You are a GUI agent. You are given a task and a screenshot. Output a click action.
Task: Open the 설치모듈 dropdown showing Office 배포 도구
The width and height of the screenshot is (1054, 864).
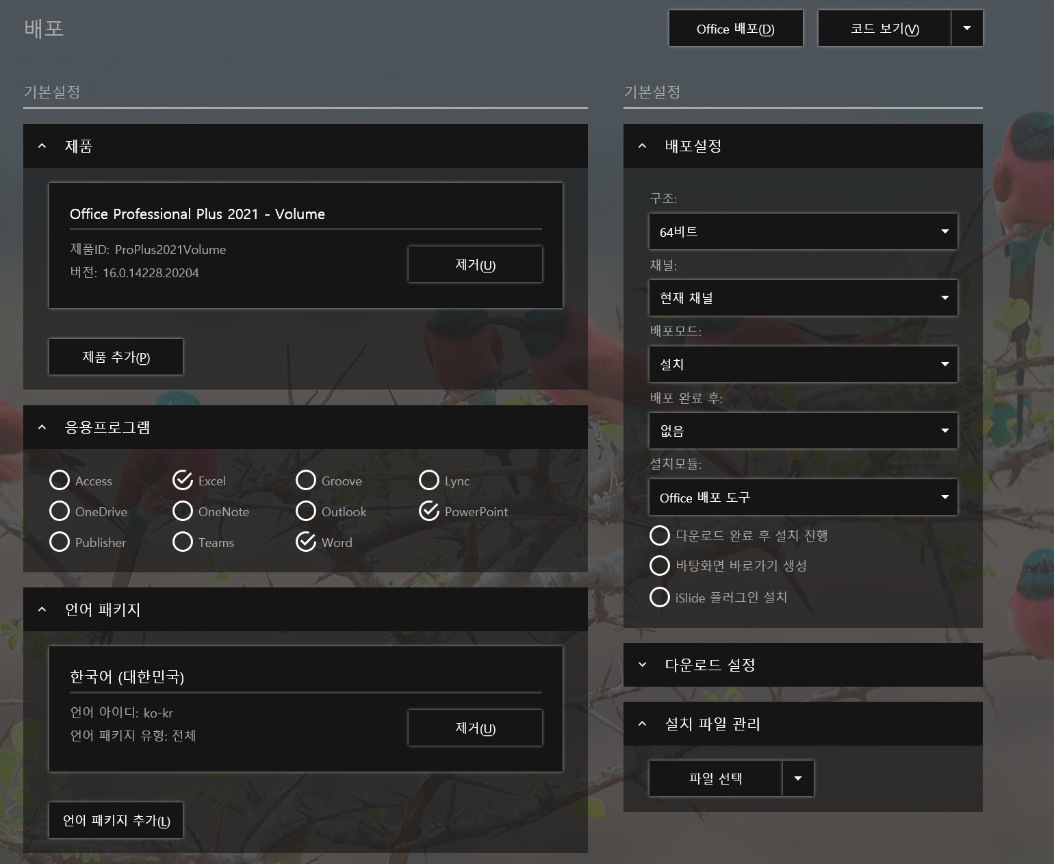click(803, 497)
